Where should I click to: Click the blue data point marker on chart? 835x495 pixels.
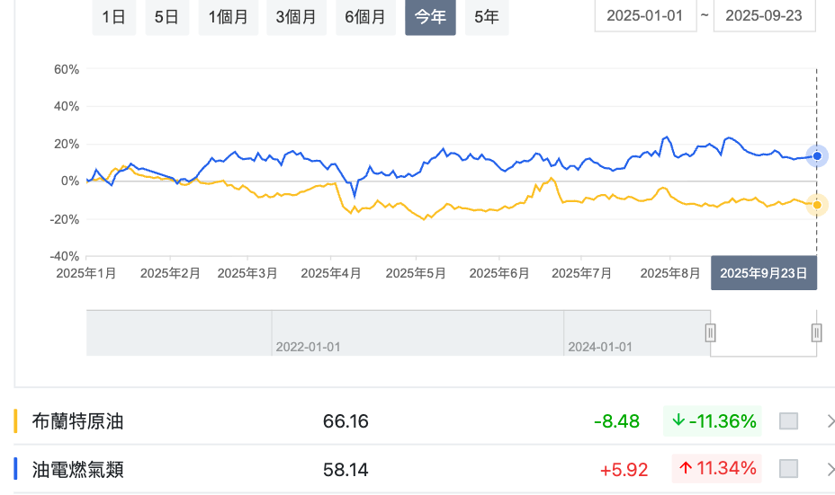pos(816,156)
